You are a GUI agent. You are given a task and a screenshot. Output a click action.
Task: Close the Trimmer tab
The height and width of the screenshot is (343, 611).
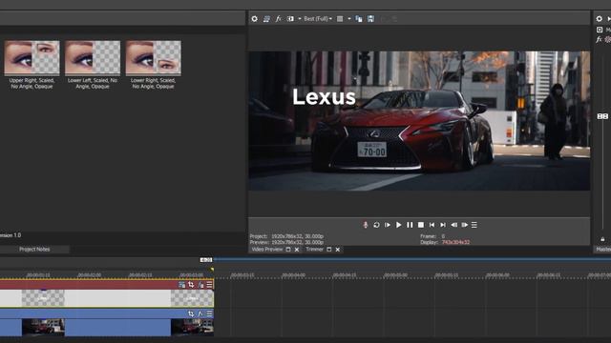pos(338,250)
